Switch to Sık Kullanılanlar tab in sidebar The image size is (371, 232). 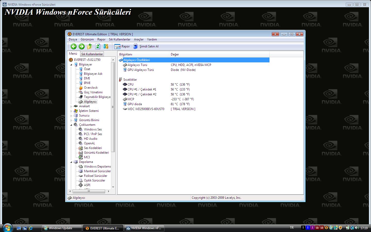[92, 54]
